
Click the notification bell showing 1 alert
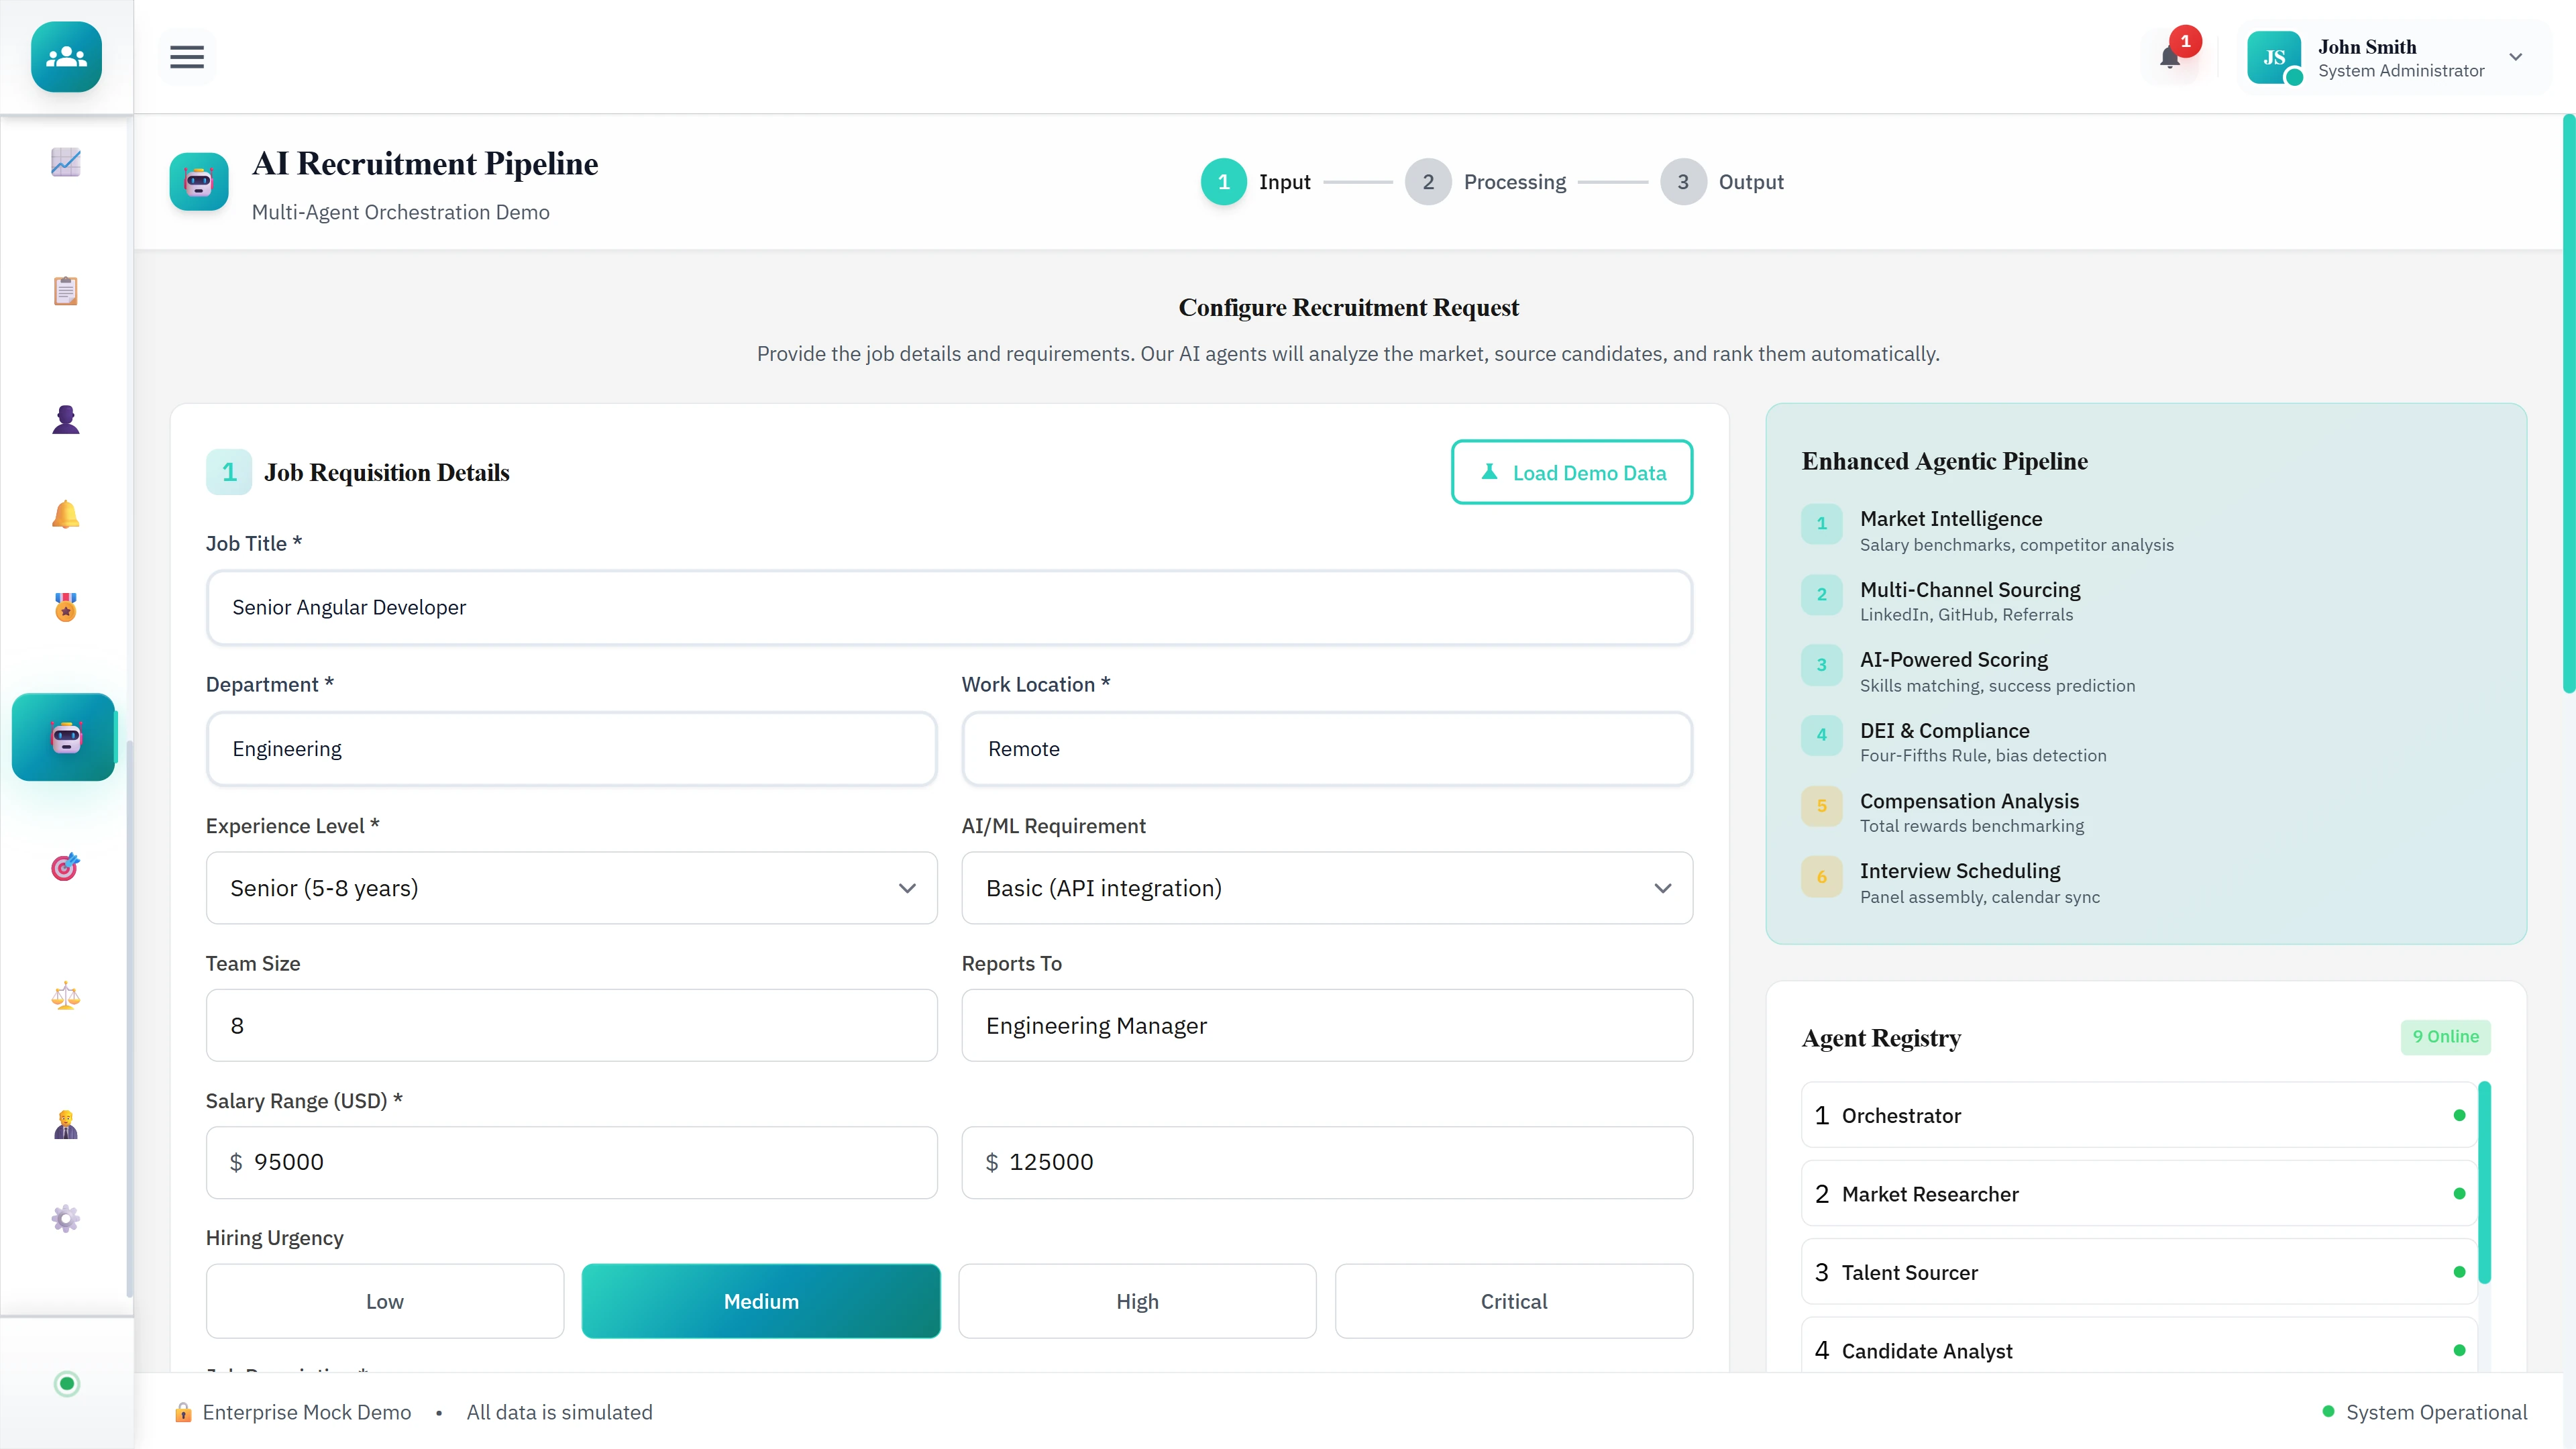click(2170, 57)
